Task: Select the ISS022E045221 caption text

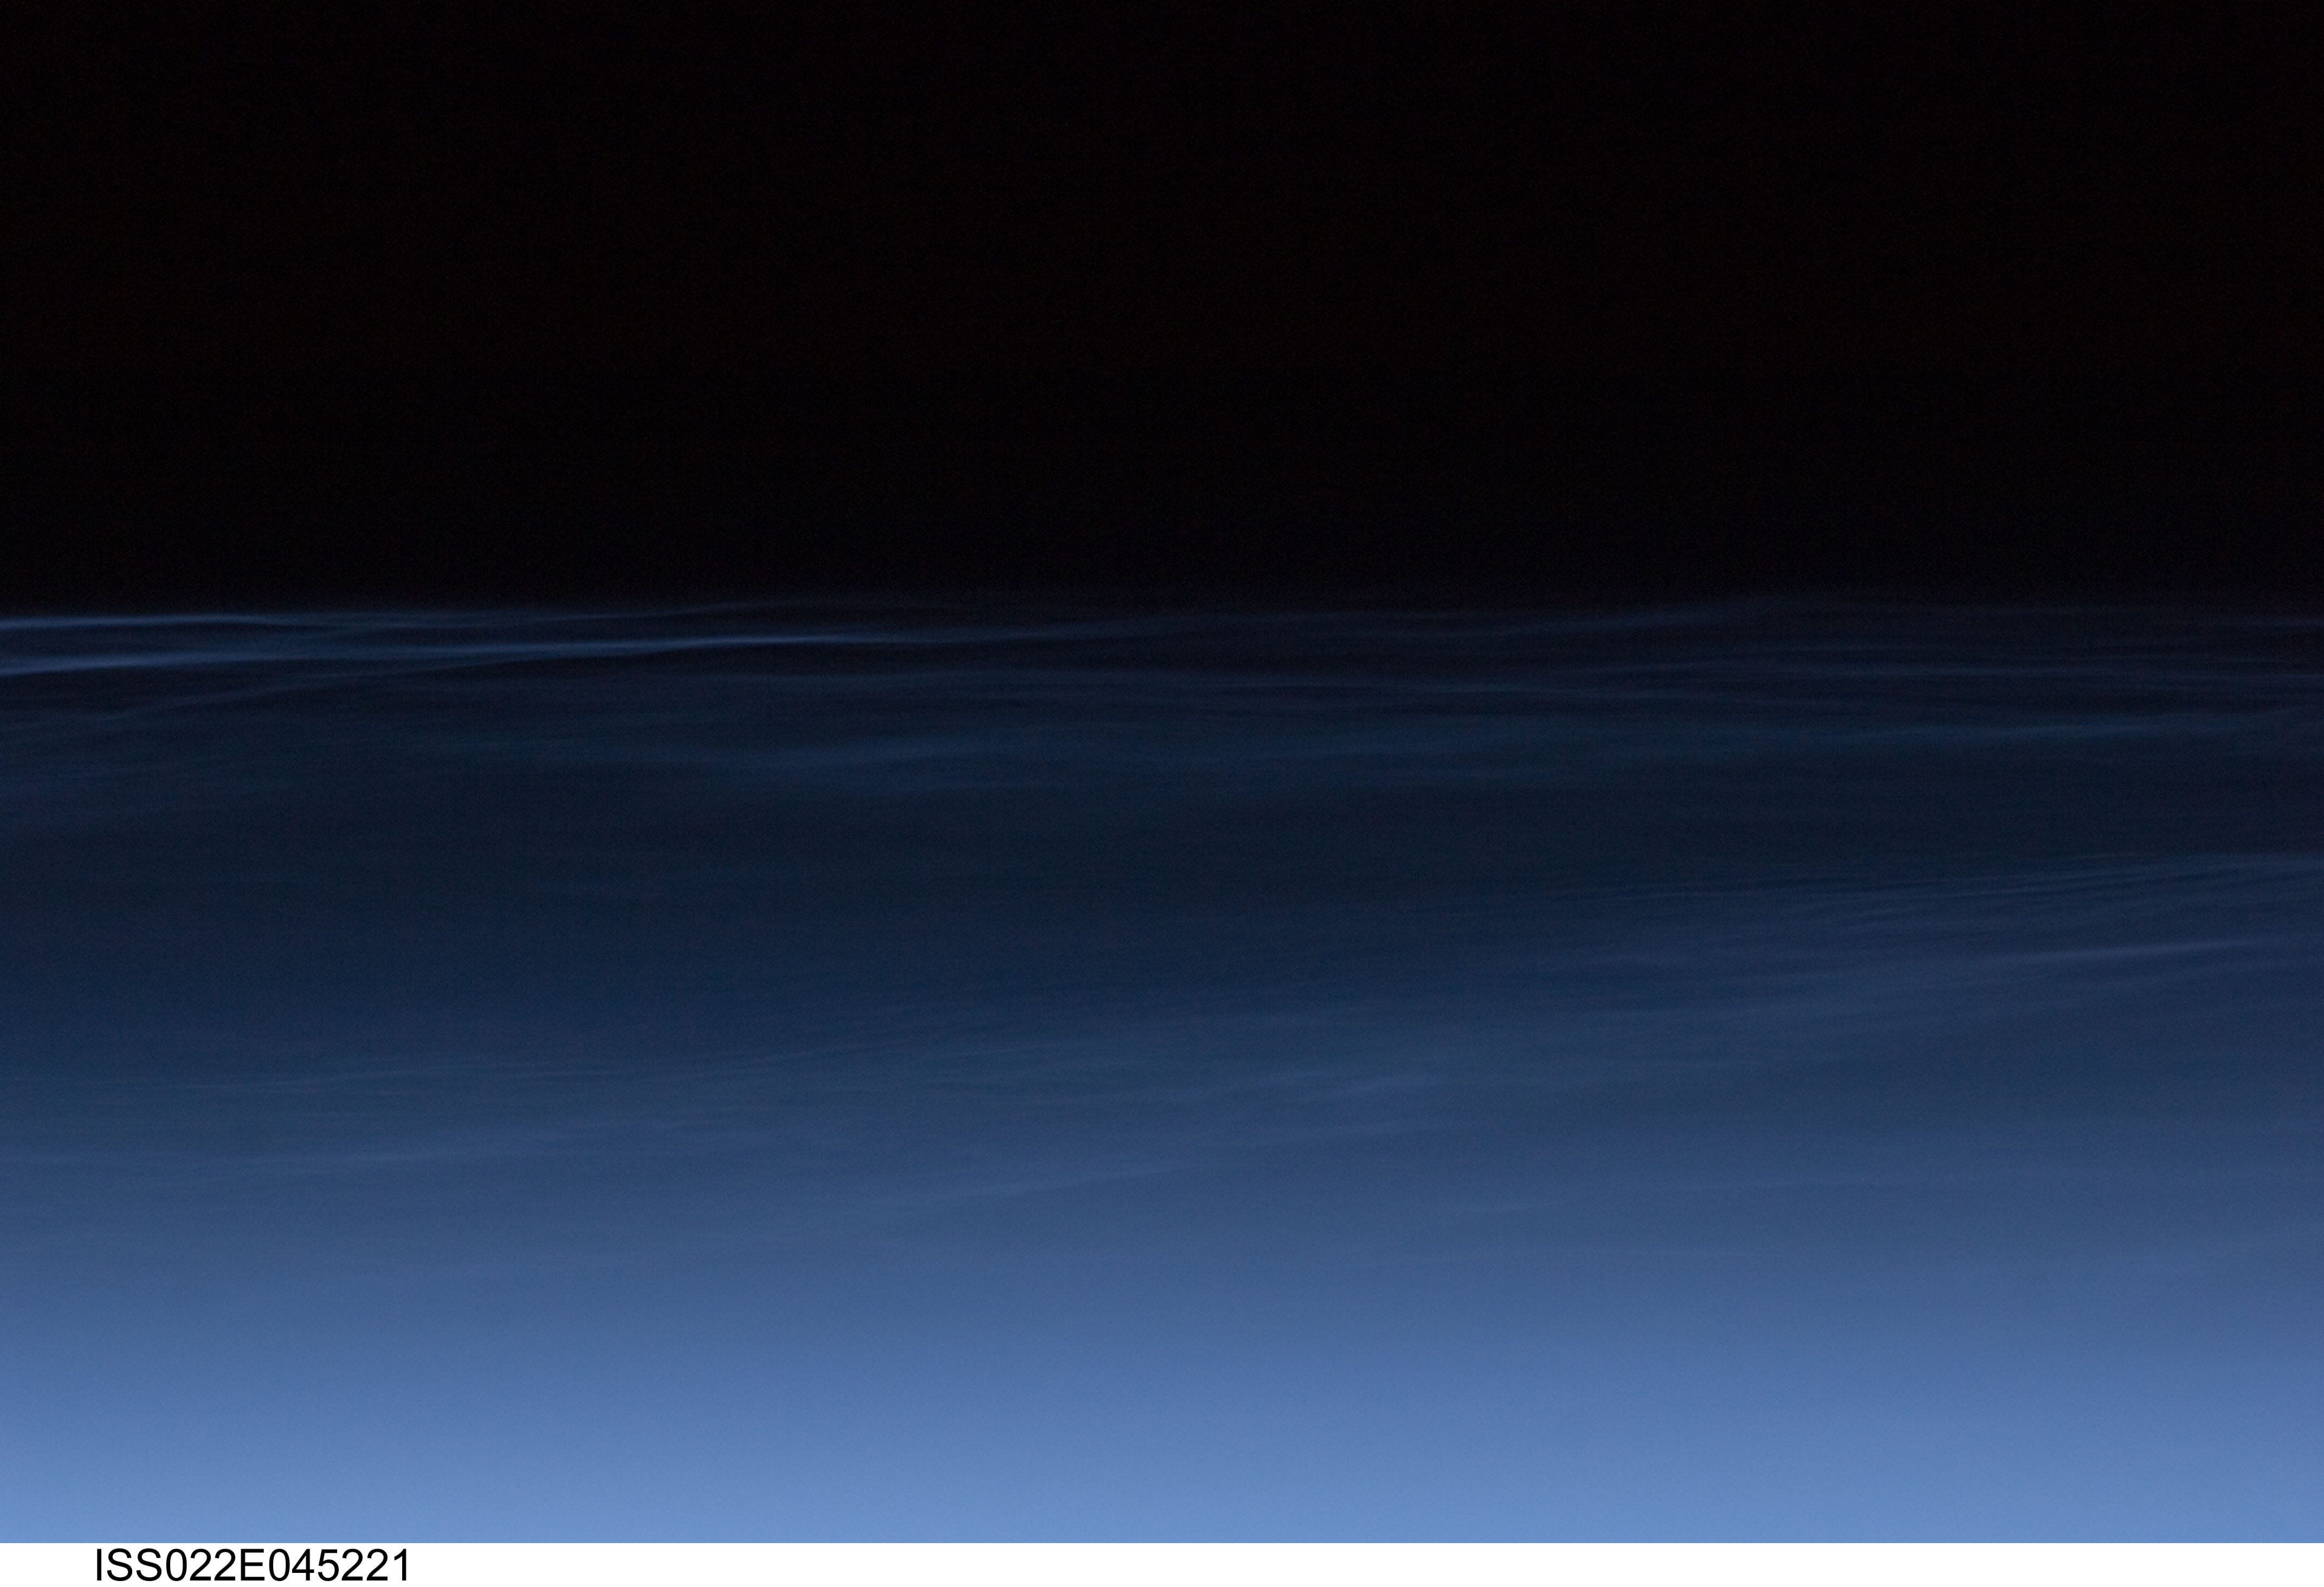Action: (x=252, y=1566)
